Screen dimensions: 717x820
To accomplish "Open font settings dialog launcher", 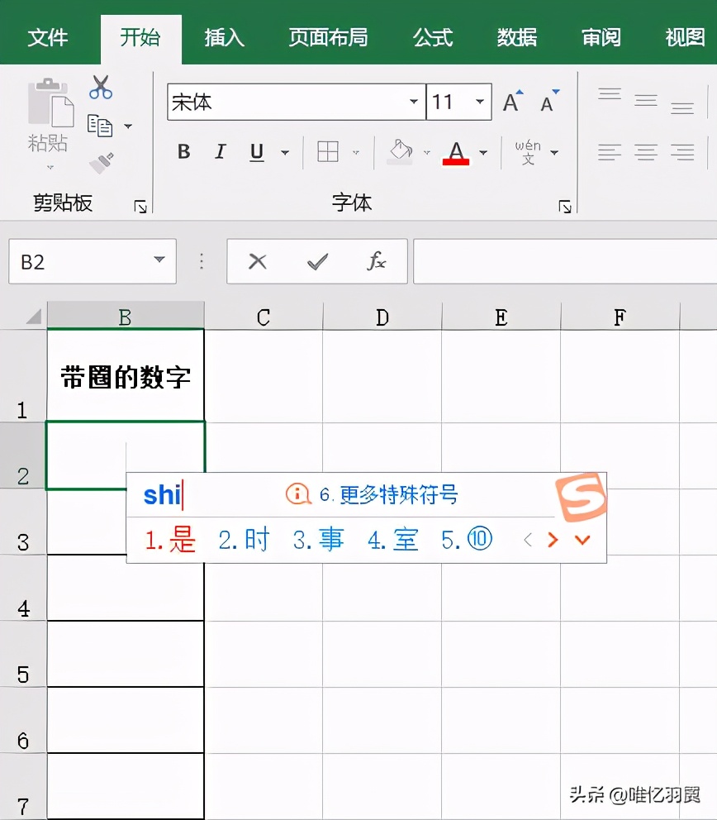I will click(x=565, y=207).
